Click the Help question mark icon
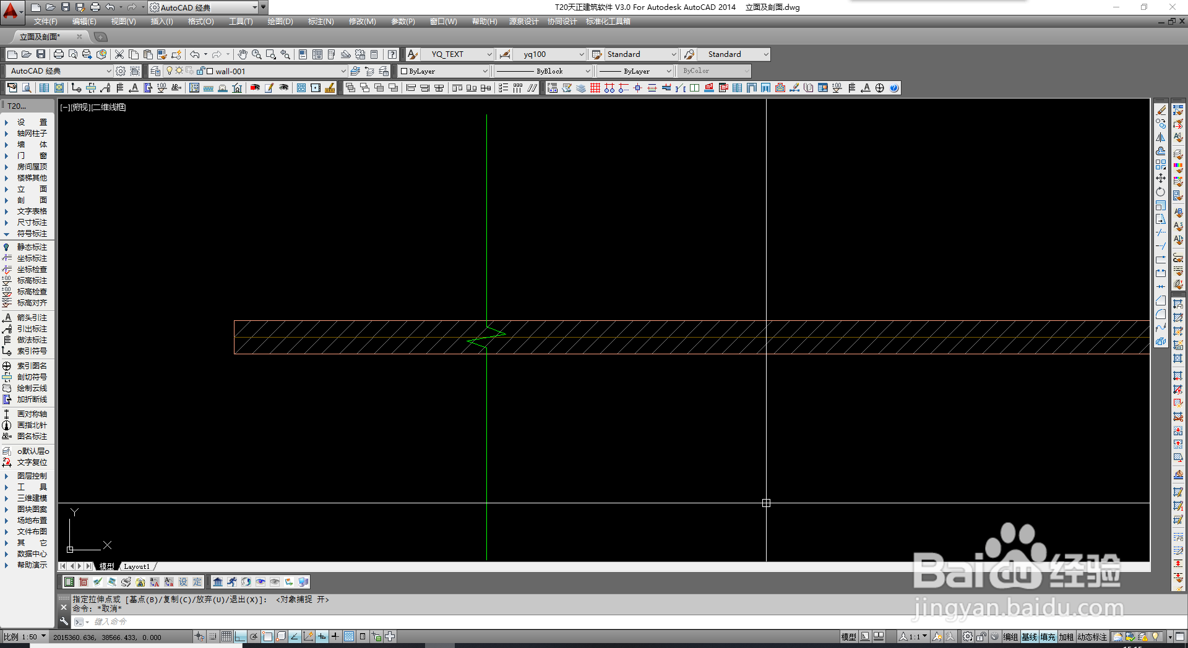Viewport: 1188px width, 648px height. point(392,54)
